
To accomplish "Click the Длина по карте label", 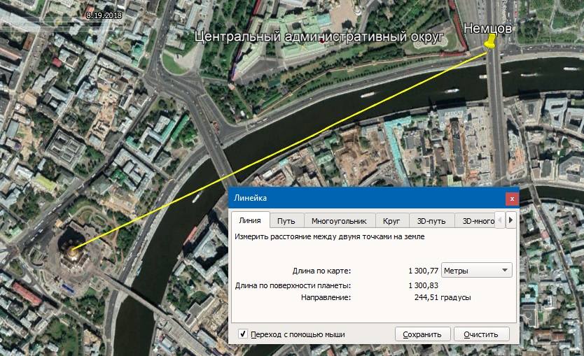I will coord(322,271).
